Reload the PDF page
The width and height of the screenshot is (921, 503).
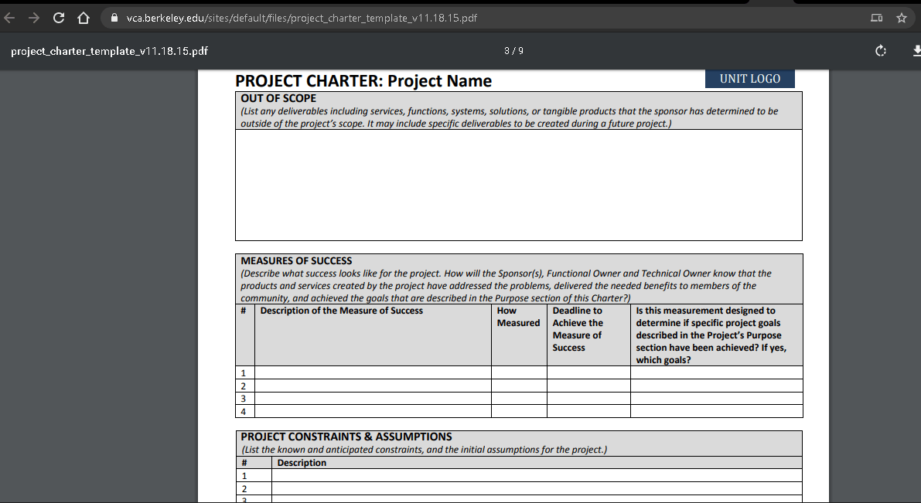[58, 19]
